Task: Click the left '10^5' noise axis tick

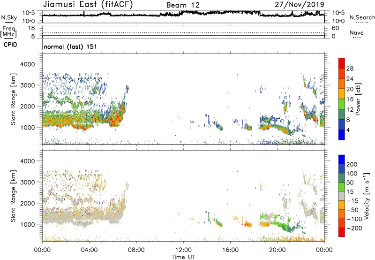Action: [x=29, y=13]
